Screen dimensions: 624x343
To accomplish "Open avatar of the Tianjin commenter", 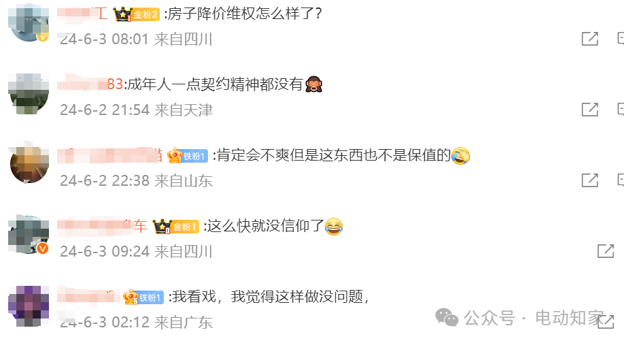I will pyautogui.click(x=29, y=94).
